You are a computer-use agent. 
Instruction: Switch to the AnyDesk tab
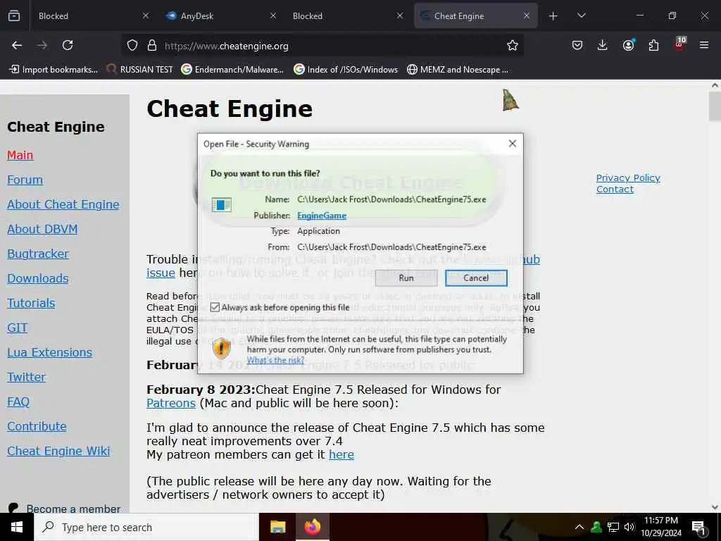[x=220, y=16]
